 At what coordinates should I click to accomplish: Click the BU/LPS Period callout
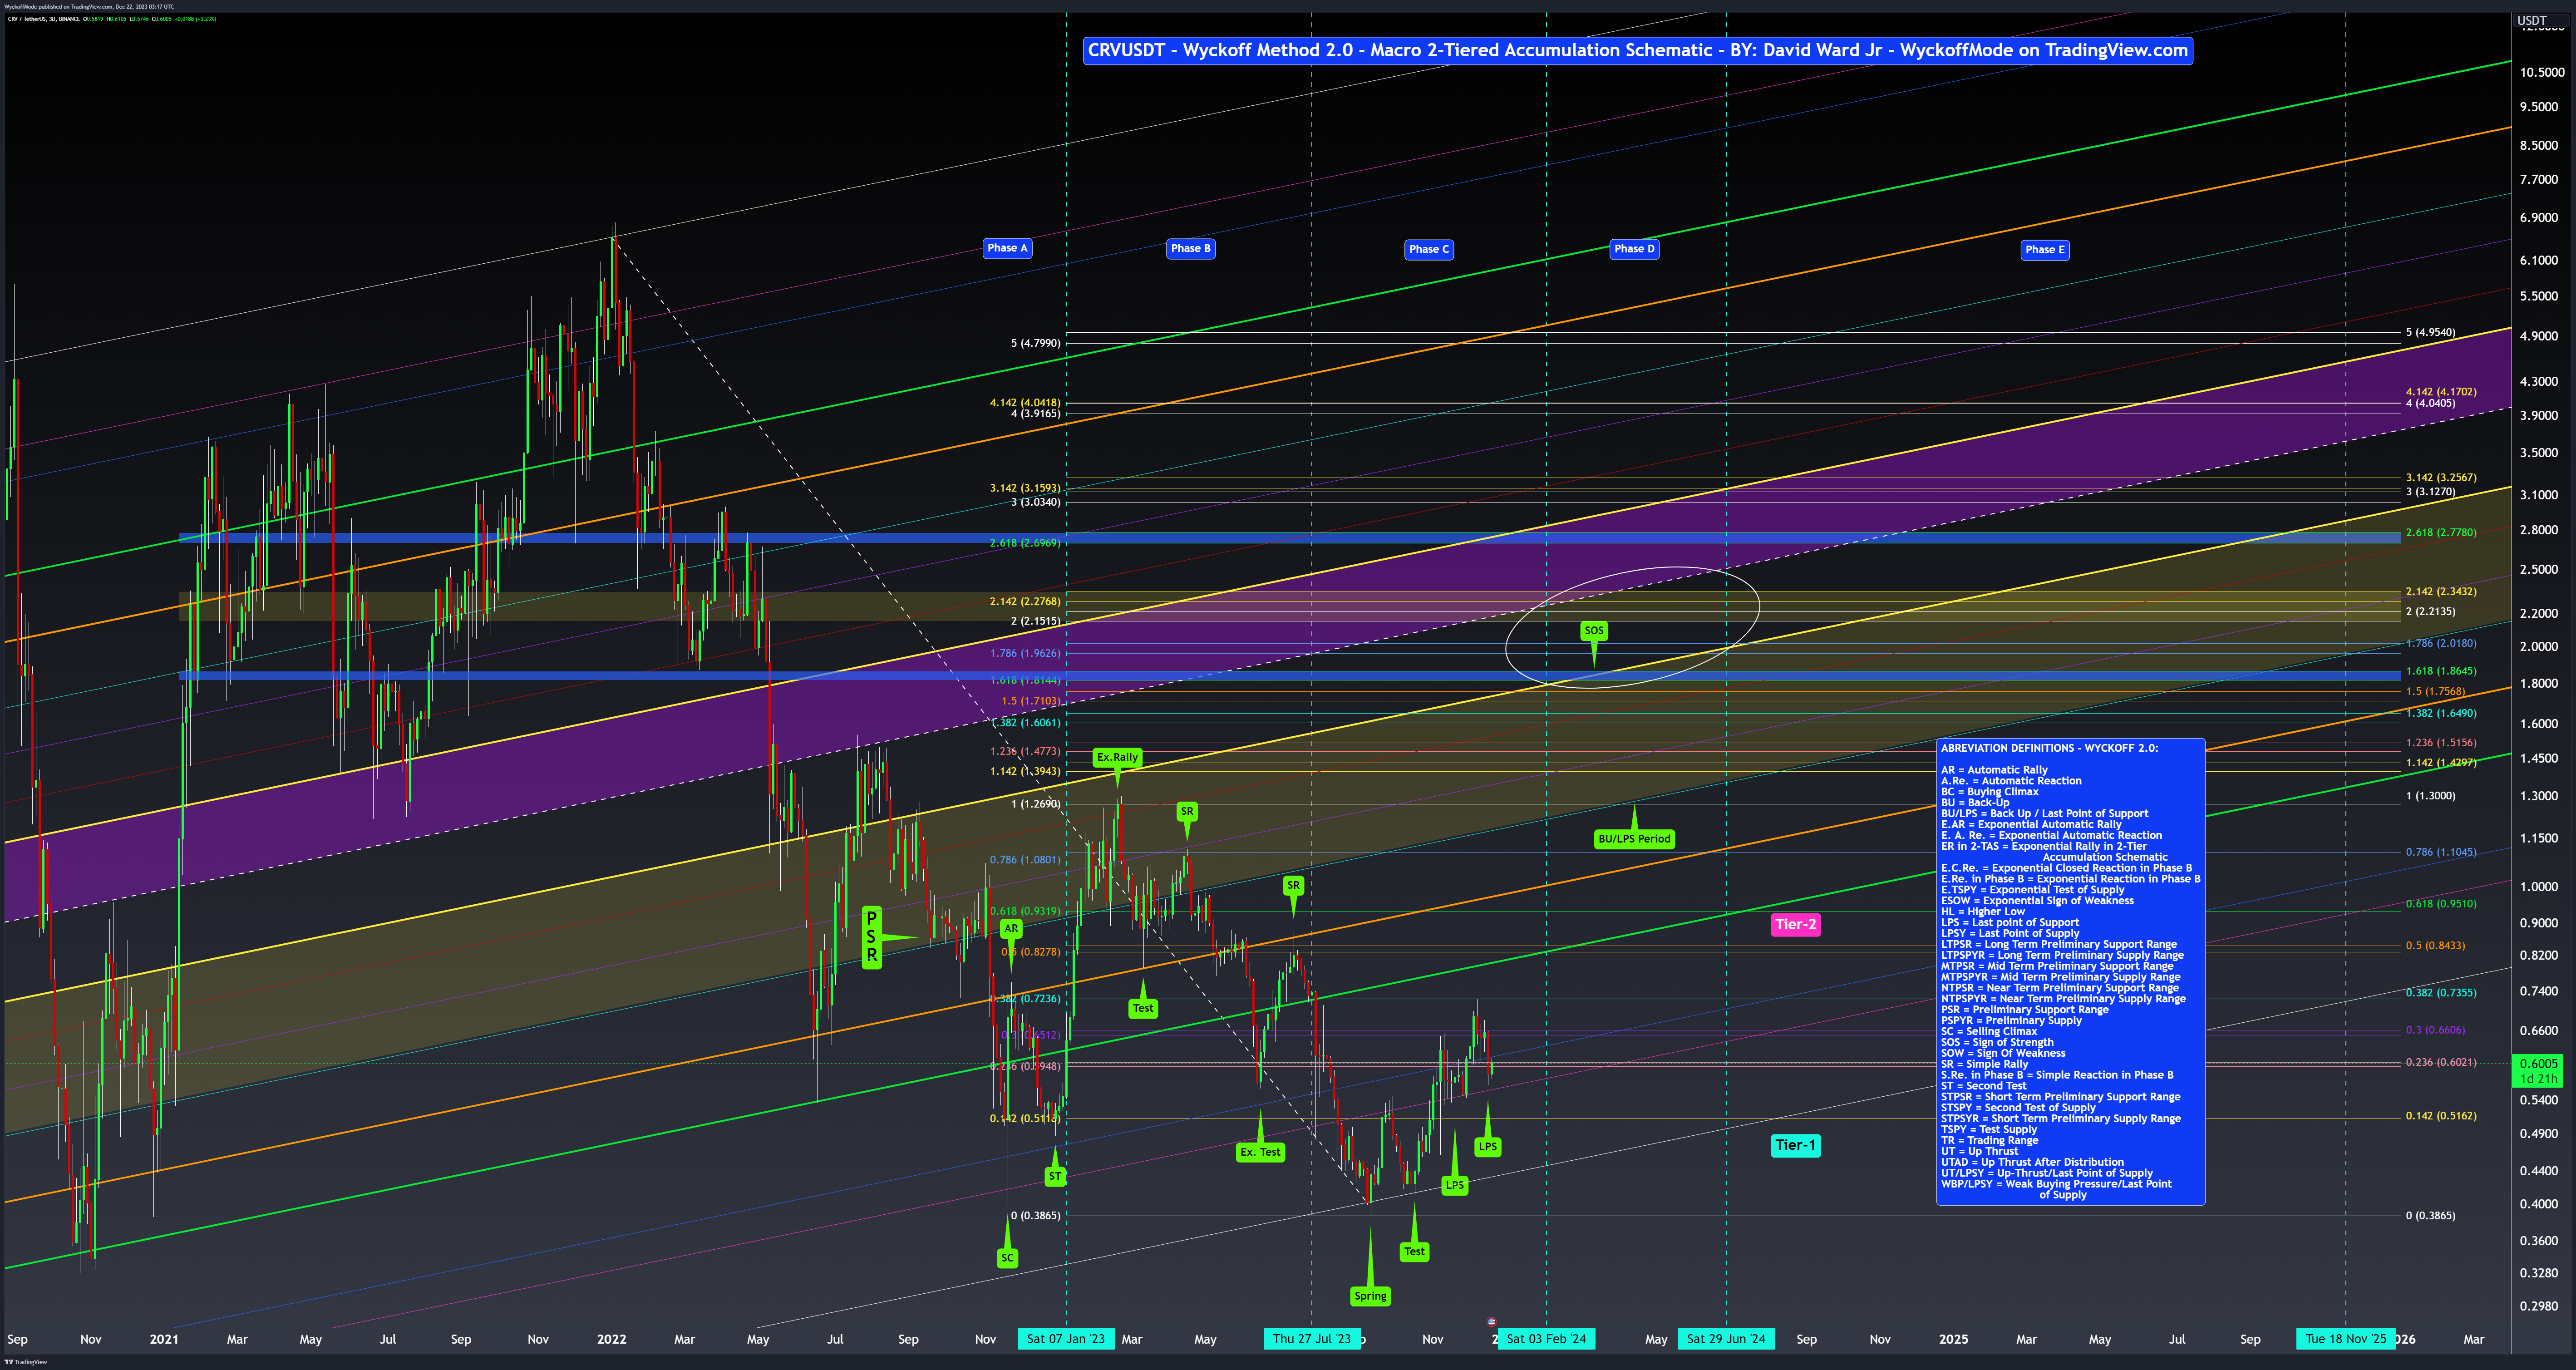(x=1634, y=839)
